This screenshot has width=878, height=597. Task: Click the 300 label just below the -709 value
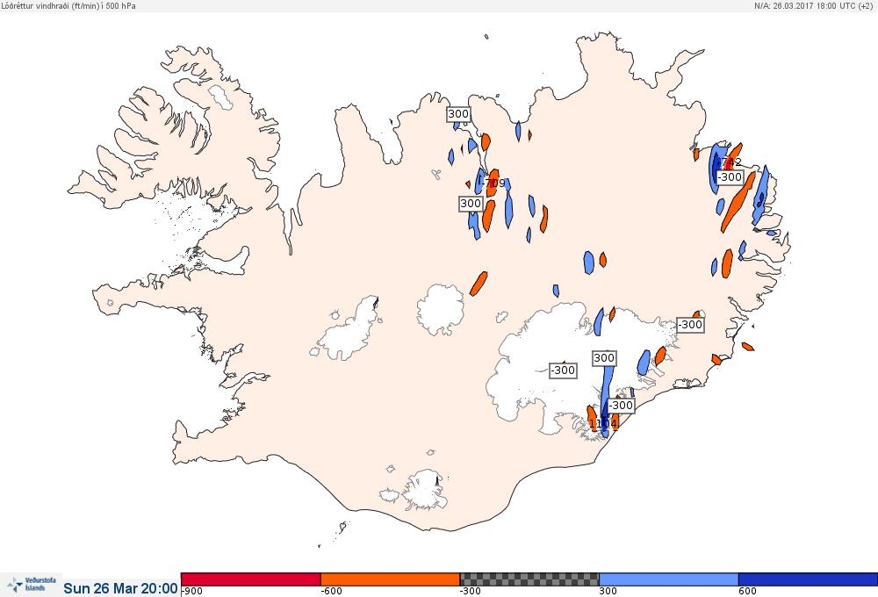(471, 204)
